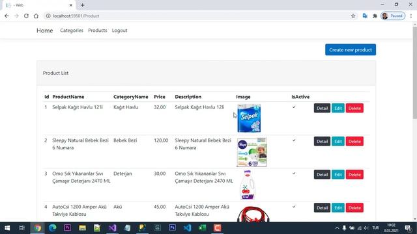417x234 pixels.
Task: Open Task View on taskbar
Action: click(x=22, y=228)
